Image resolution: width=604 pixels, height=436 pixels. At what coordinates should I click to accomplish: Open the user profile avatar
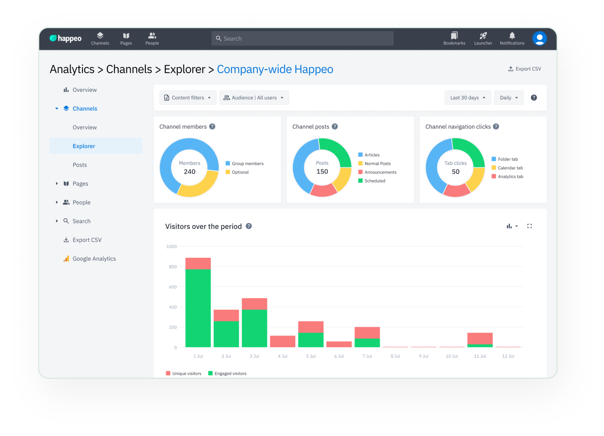coord(540,39)
